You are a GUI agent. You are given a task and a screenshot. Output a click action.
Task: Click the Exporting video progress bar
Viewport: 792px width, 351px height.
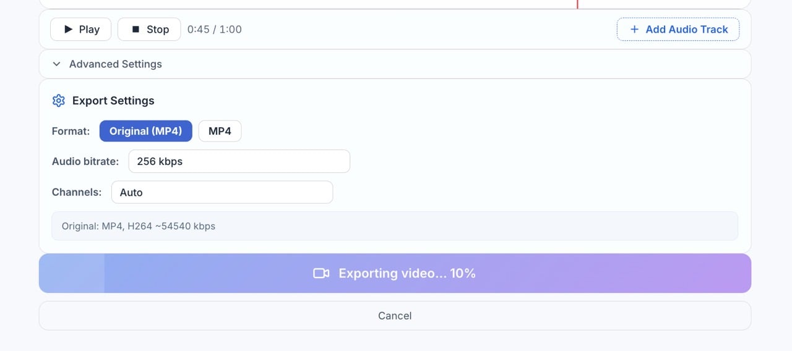click(x=395, y=273)
